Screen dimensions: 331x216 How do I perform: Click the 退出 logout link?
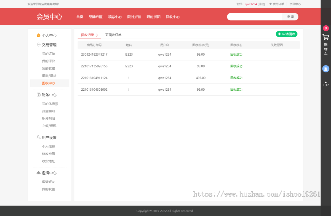pos(261,4)
